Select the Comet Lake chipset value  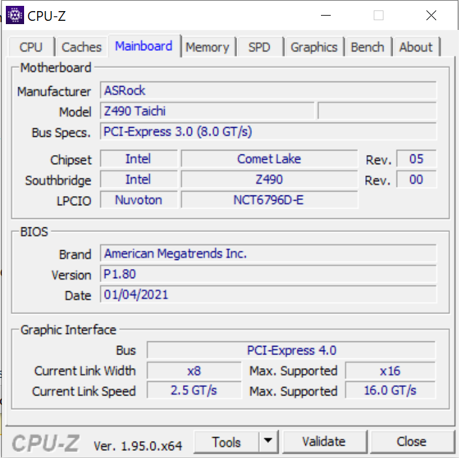coord(270,159)
